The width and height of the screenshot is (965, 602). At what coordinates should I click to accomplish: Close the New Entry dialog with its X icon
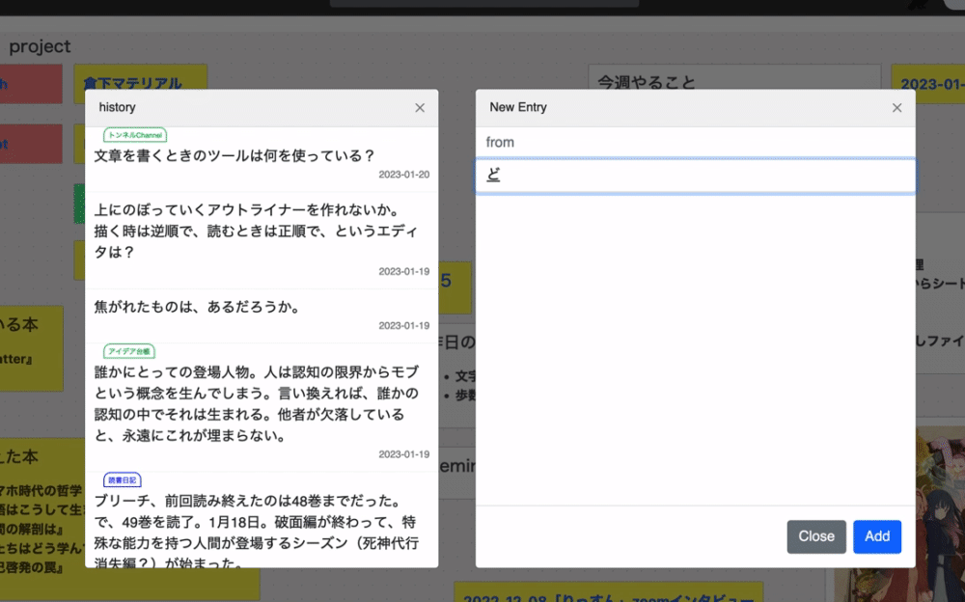pyautogui.click(x=896, y=108)
